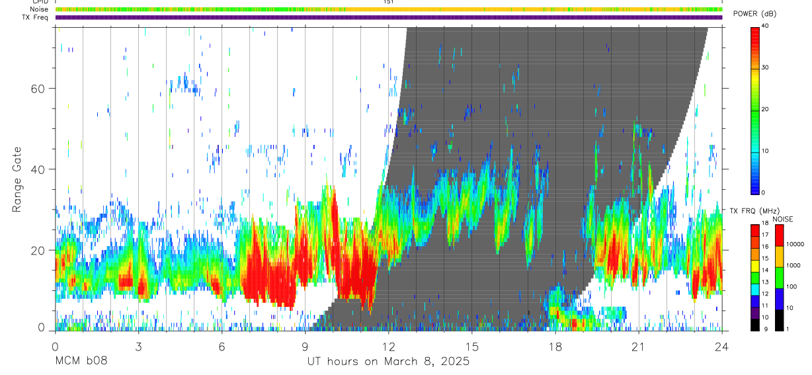This screenshot has height=375, width=812.
Task: Click the 0 label on POWER scale
Action: tap(764, 192)
